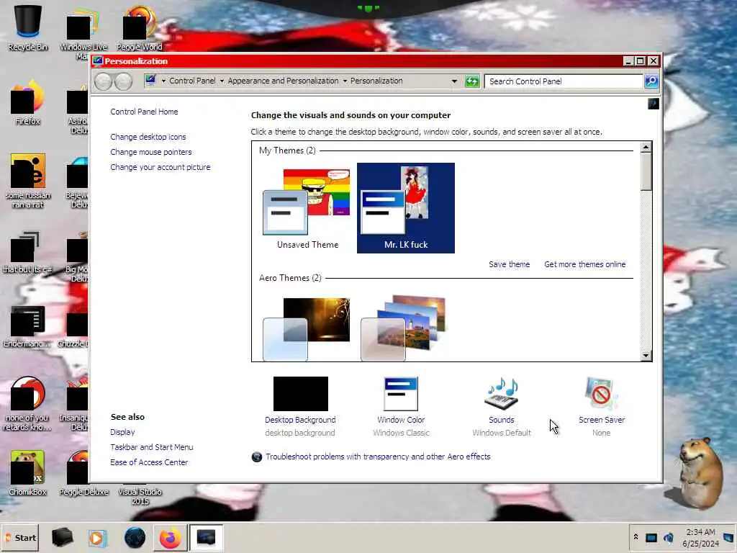
Task: Click the hamster desktop gadget
Action: point(700,472)
